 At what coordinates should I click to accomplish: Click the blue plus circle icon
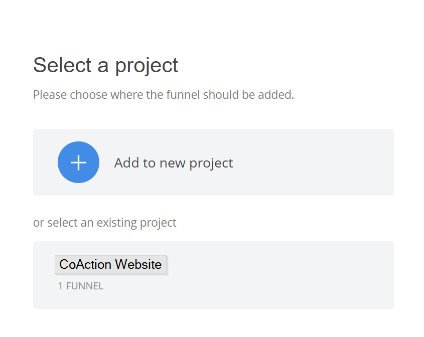[78, 162]
